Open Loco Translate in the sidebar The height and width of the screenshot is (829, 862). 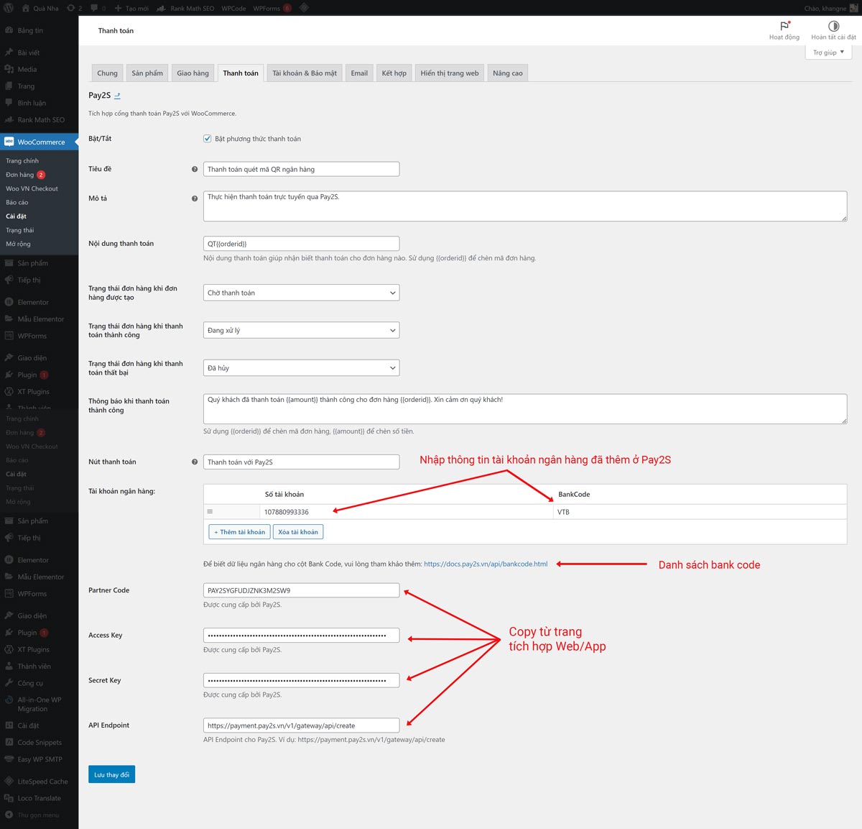click(x=39, y=798)
